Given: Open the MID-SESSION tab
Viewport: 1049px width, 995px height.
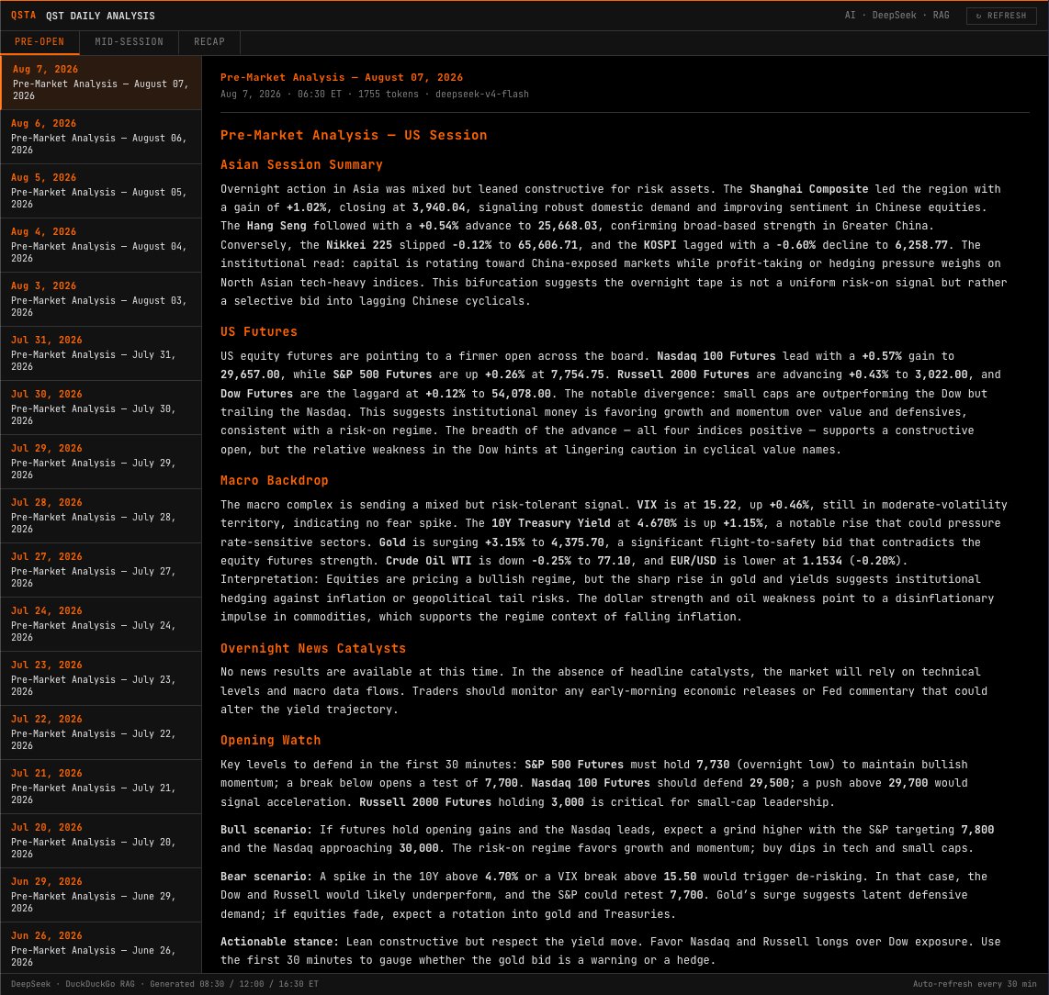Looking at the screenshot, I should pyautogui.click(x=130, y=42).
